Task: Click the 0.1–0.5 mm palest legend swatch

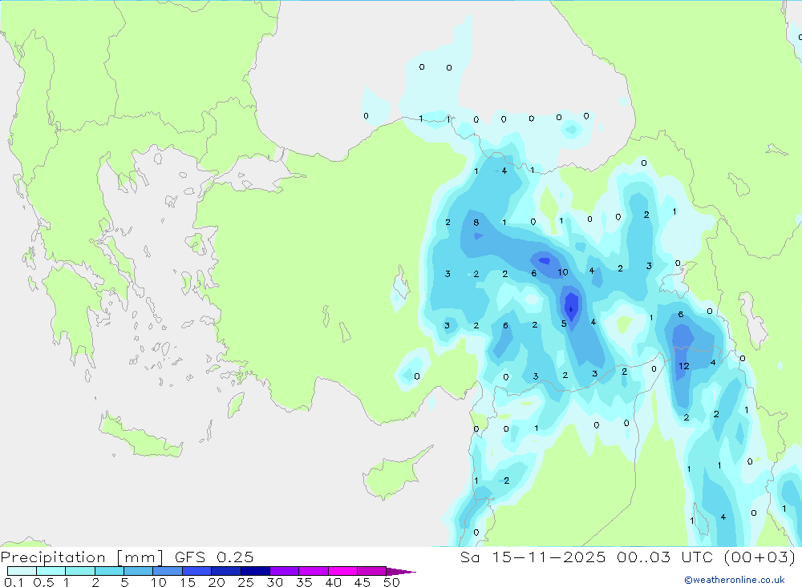Action: coord(22,571)
